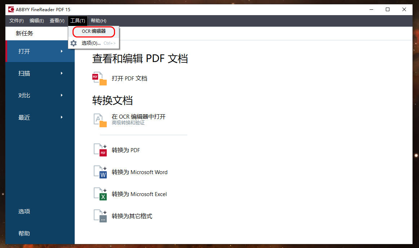
Task: Click the ABBYY FineReader logo icon
Action: [x=11, y=10]
